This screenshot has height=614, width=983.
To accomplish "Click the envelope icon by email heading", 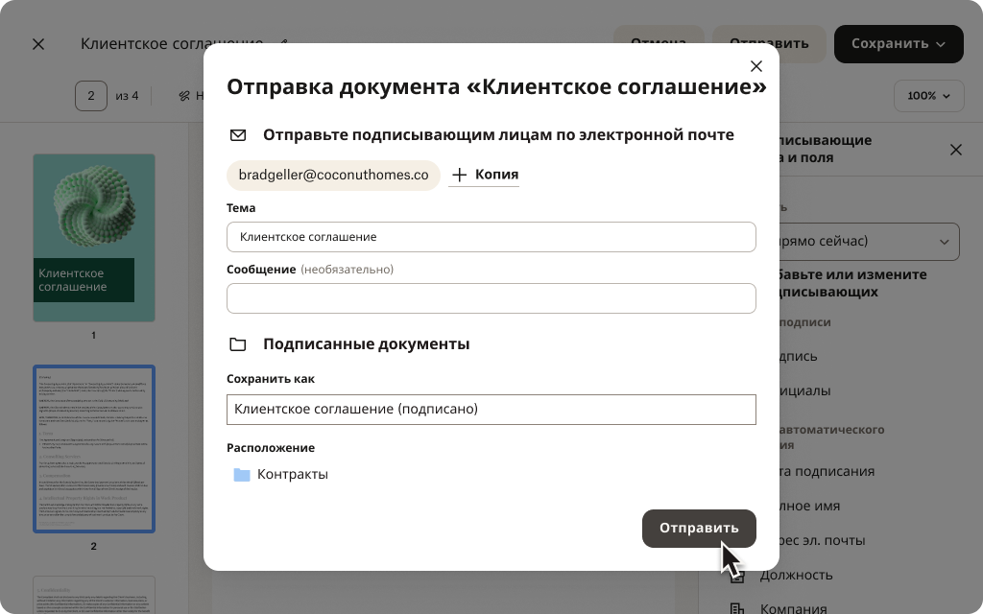I will (238, 135).
